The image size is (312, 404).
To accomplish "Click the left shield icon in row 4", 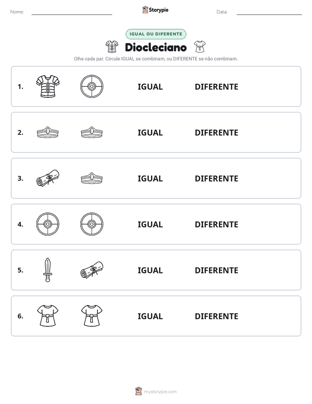I will coord(48,224).
